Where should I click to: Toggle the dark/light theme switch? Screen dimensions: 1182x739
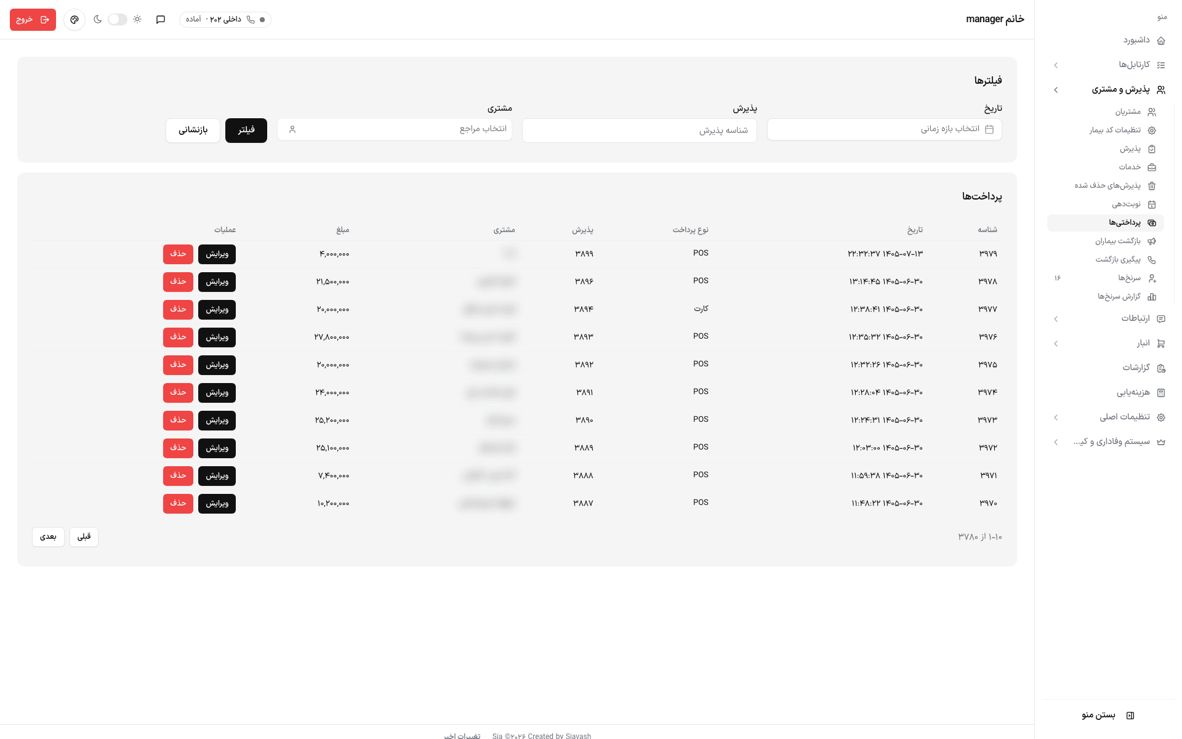117,20
